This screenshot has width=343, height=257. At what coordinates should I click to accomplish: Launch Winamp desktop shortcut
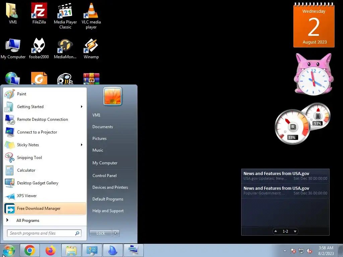tap(91, 49)
